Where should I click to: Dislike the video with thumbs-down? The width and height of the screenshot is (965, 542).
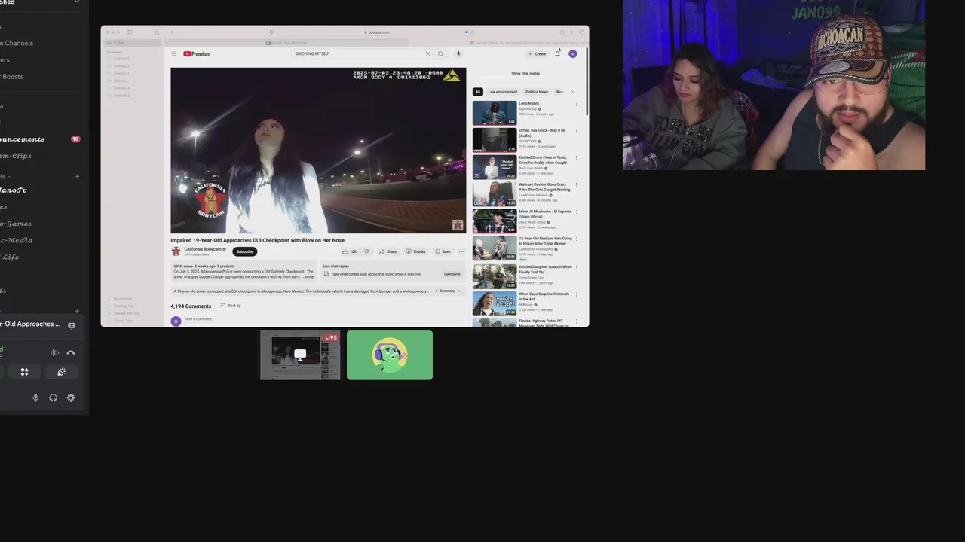pos(366,251)
